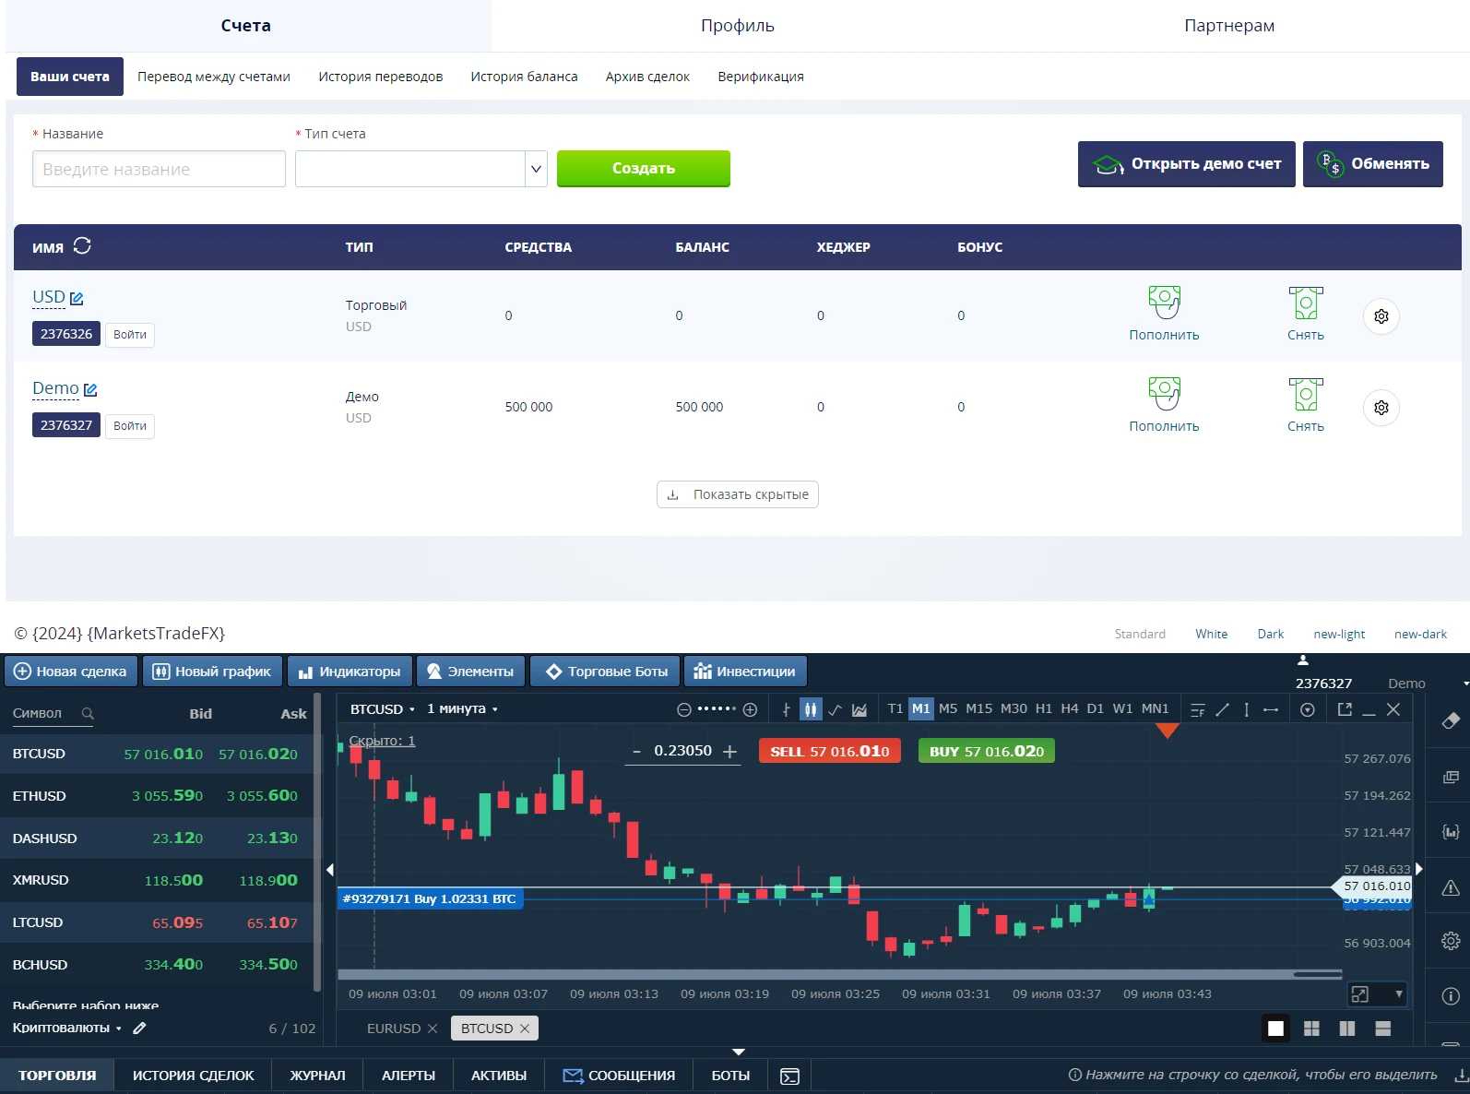Select the H1 timeframe
Image resolution: width=1470 pixels, height=1094 pixels.
coord(1043,708)
